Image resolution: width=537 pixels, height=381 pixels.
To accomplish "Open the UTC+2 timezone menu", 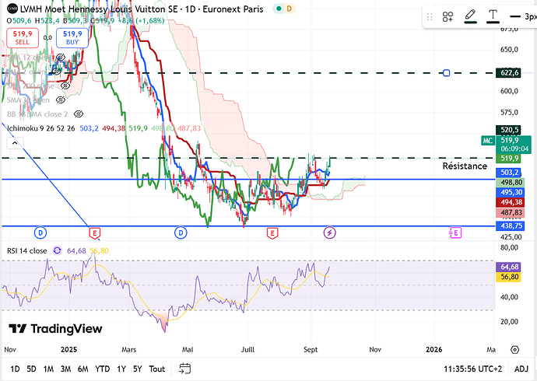I will (x=476, y=369).
